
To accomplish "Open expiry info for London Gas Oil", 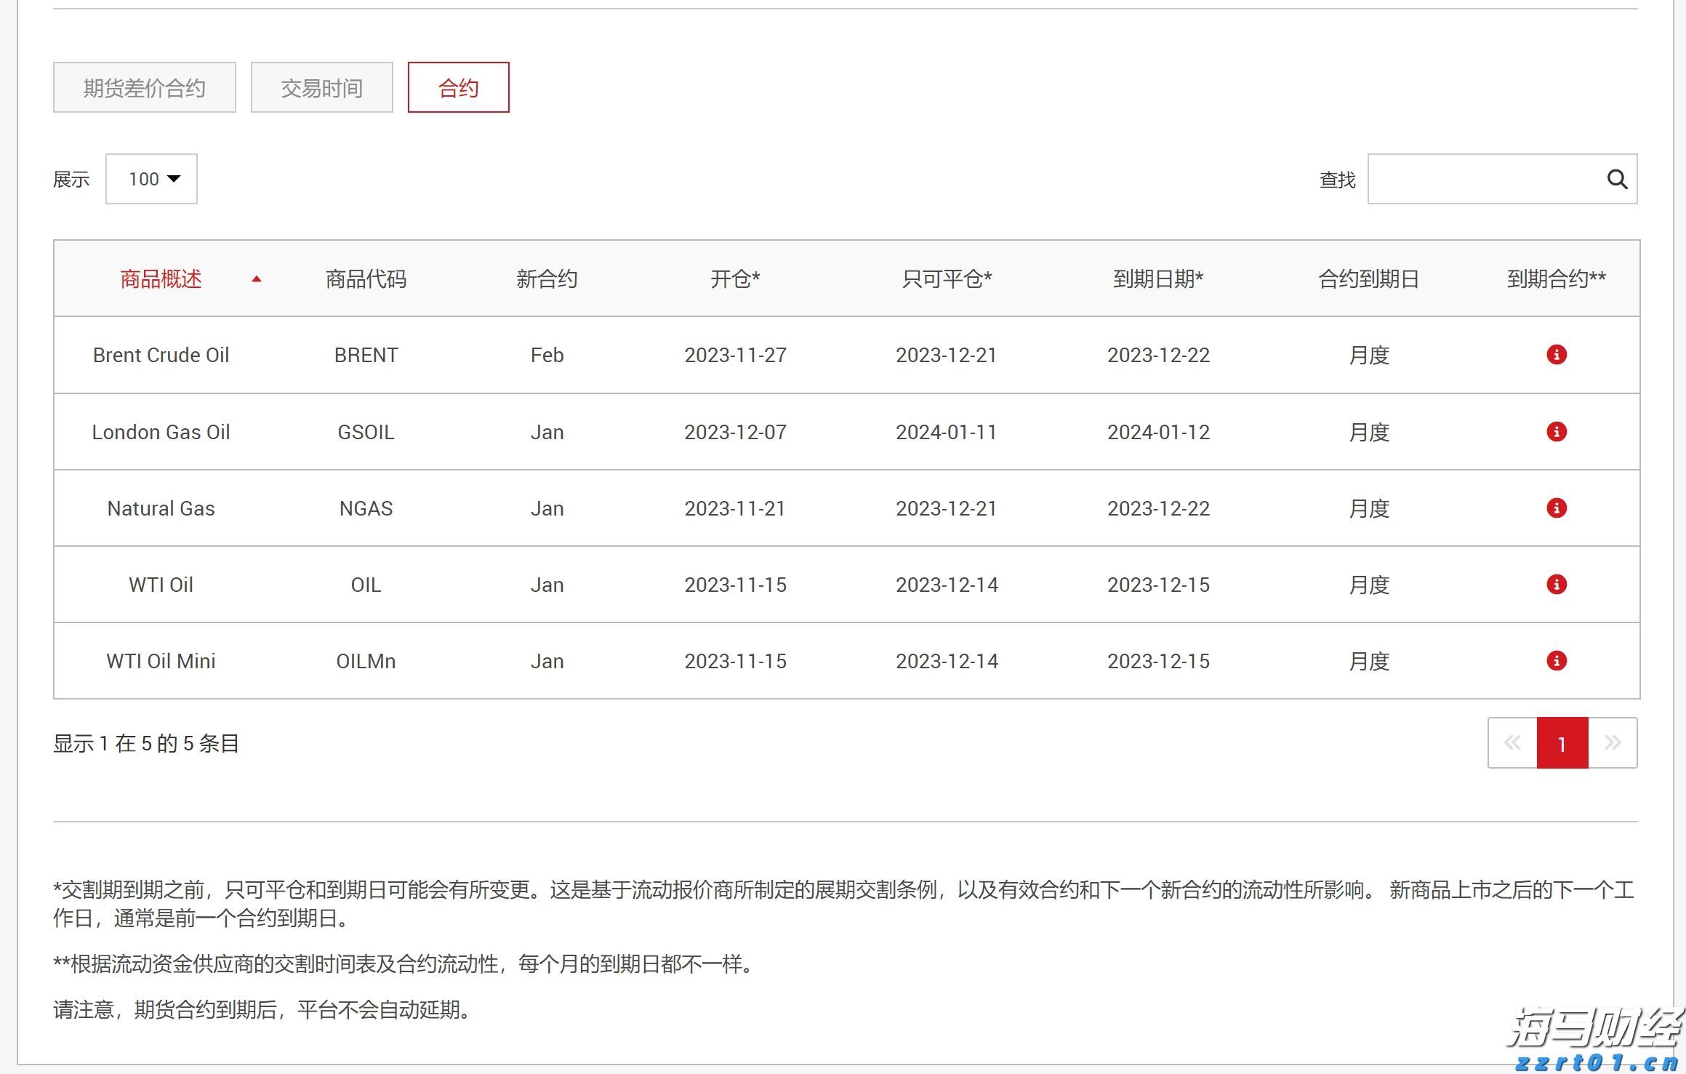I will pyautogui.click(x=1556, y=431).
